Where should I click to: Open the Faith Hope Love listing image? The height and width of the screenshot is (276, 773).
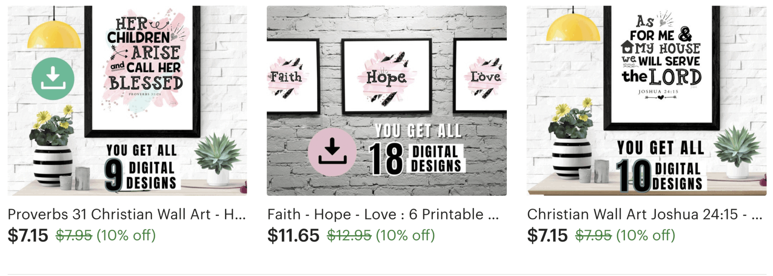tap(386, 100)
